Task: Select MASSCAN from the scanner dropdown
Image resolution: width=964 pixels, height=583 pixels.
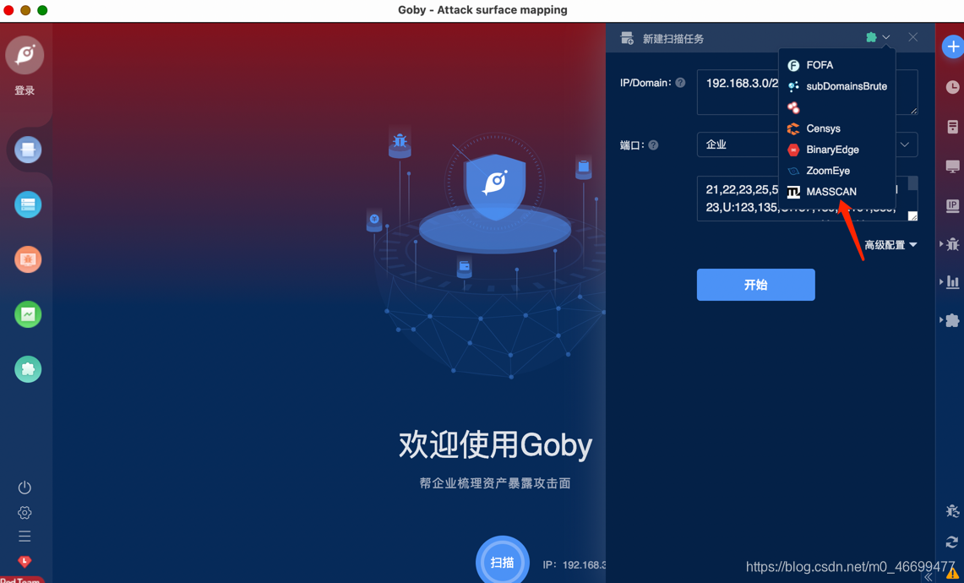Action: pyautogui.click(x=831, y=192)
